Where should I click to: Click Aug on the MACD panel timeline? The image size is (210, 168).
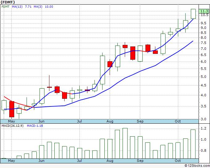pyautogui.click(x=110, y=161)
